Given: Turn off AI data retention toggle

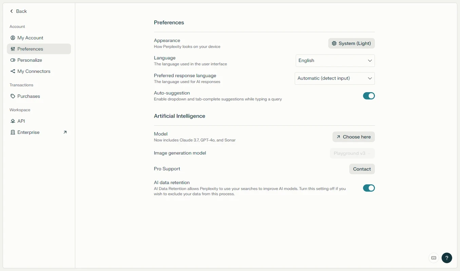Looking at the screenshot, I should (x=369, y=188).
